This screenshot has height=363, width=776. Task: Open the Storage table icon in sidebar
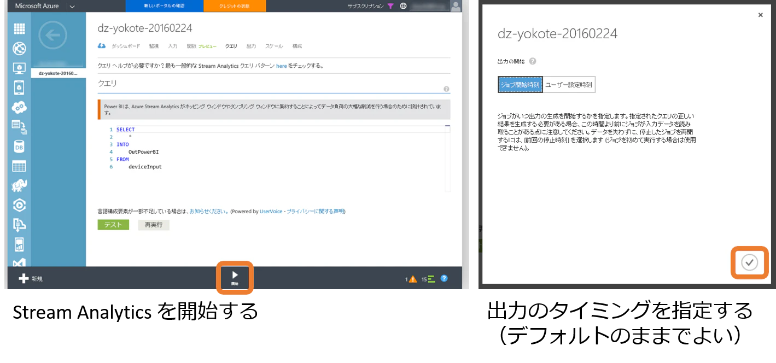coord(19,166)
